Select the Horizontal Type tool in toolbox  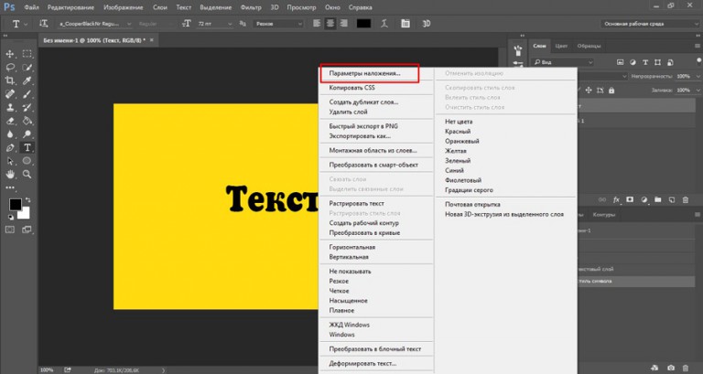(x=27, y=146)
